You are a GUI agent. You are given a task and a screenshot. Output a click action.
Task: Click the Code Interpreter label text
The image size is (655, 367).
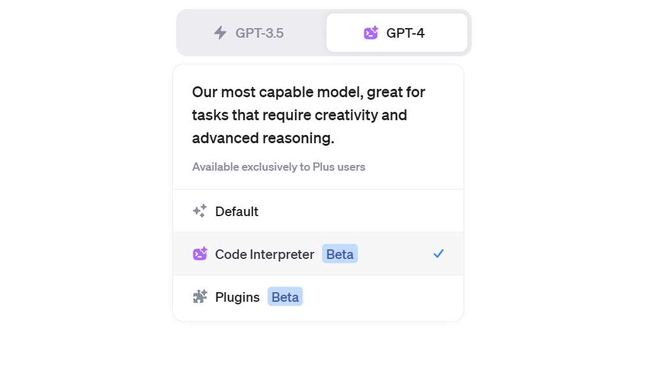[x=264, y=254]
